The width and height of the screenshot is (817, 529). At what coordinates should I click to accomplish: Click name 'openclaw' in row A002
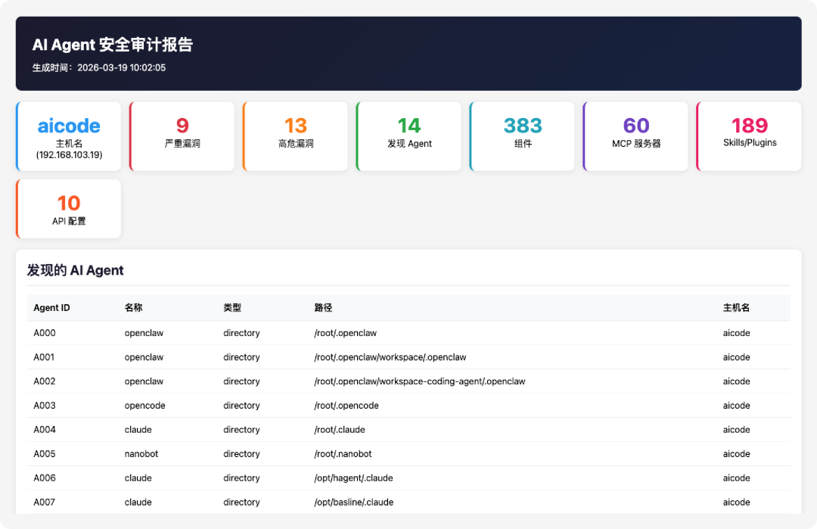point(144,381)
